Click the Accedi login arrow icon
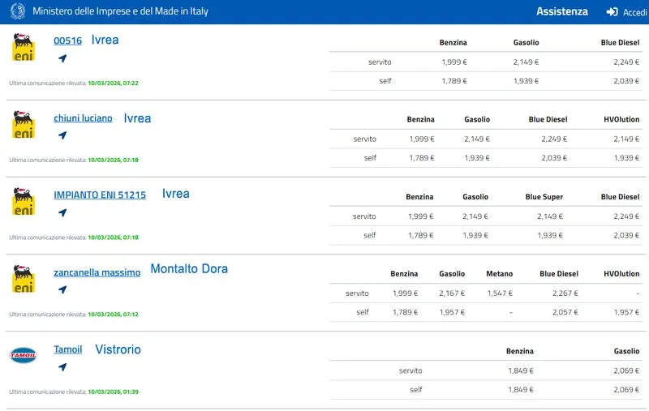649x411 pixels. (612, 12)
